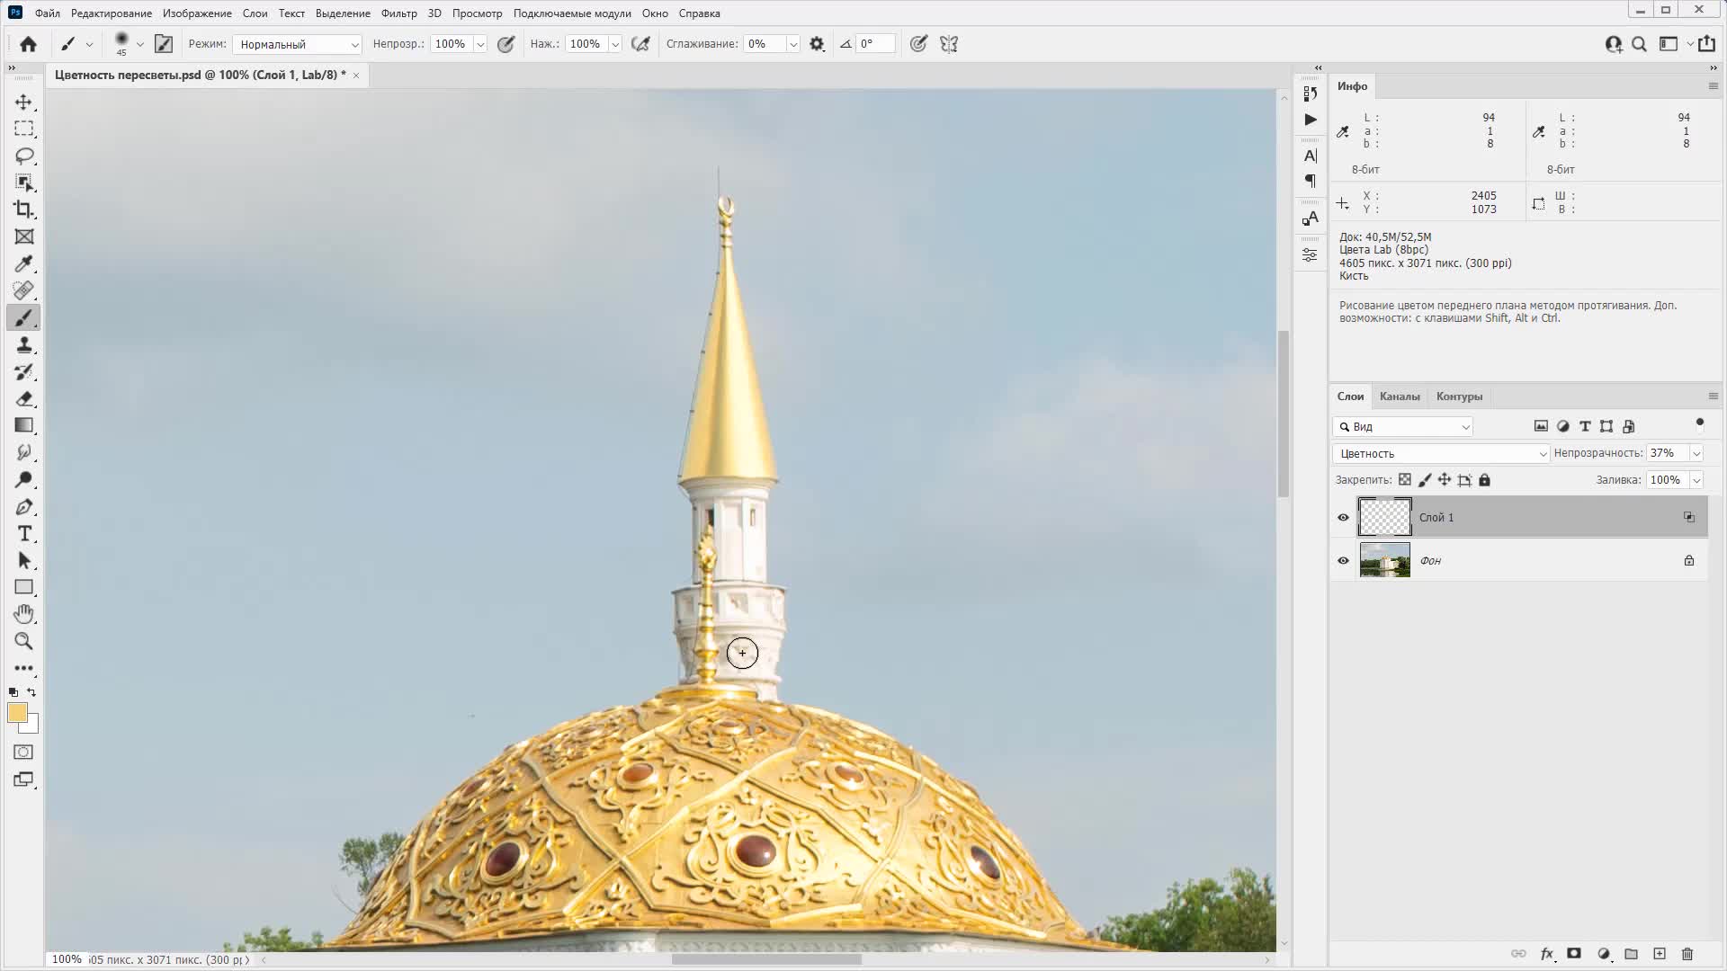The height and width of the screenshot is (971, 1727).
Task: Click the foreground color swatch
Action: click(17, 713)
